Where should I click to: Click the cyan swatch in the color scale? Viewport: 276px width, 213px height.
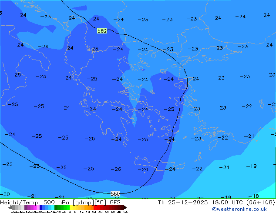[53, 207]
